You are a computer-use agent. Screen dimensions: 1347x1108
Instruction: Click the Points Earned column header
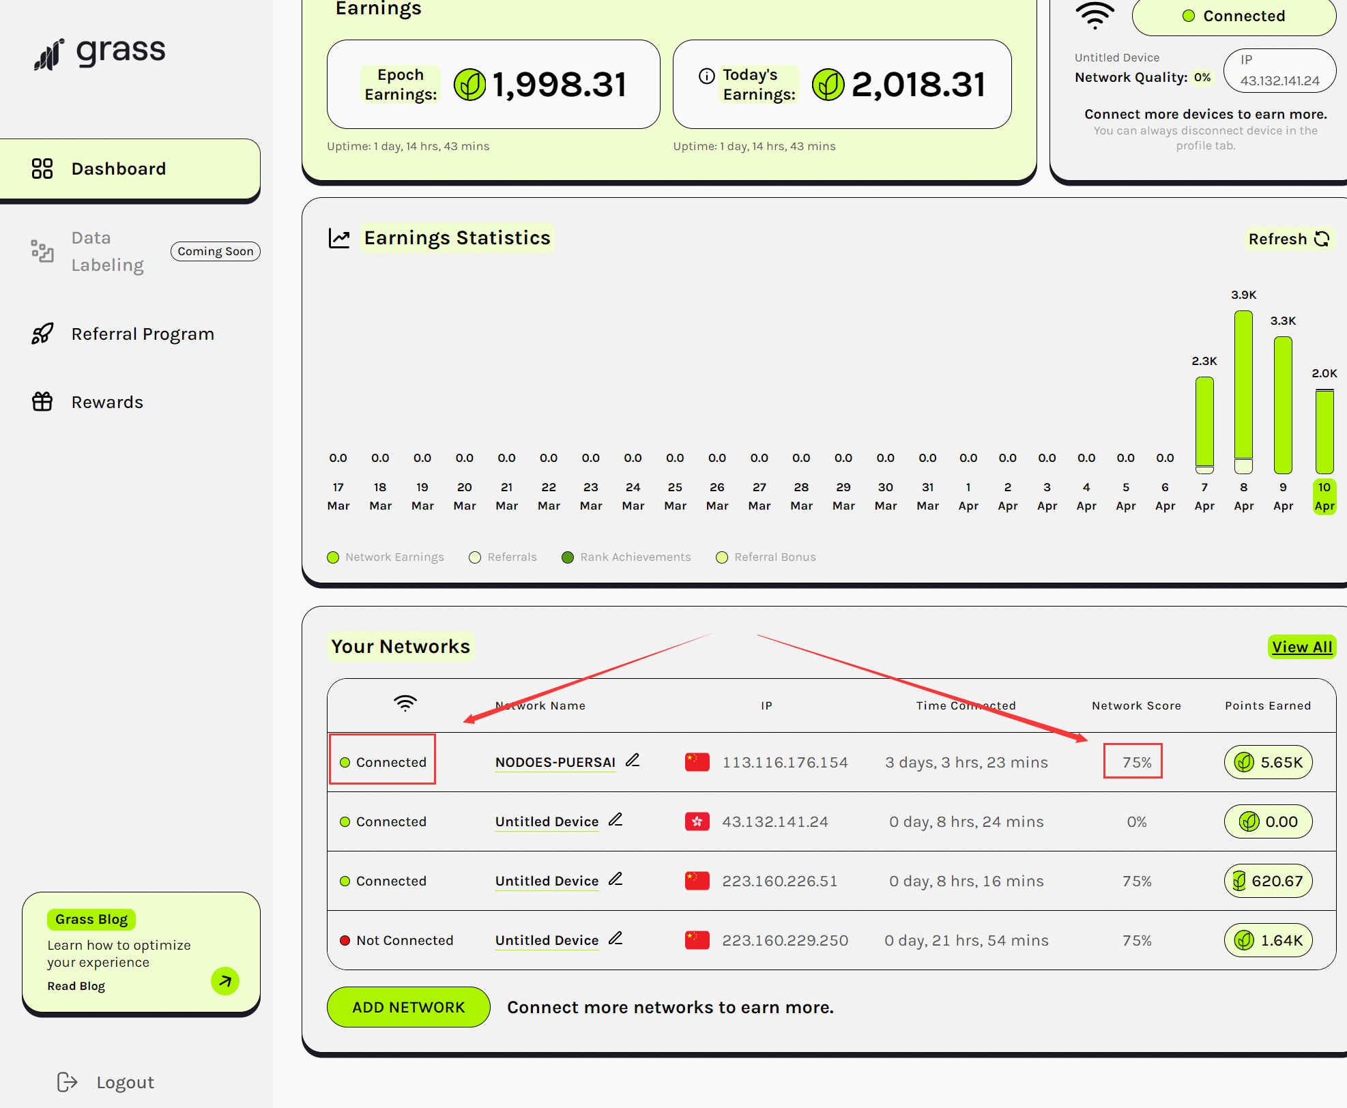(x=1268, y=705)
